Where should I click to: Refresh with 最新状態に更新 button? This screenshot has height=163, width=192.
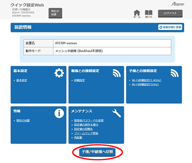170,27
